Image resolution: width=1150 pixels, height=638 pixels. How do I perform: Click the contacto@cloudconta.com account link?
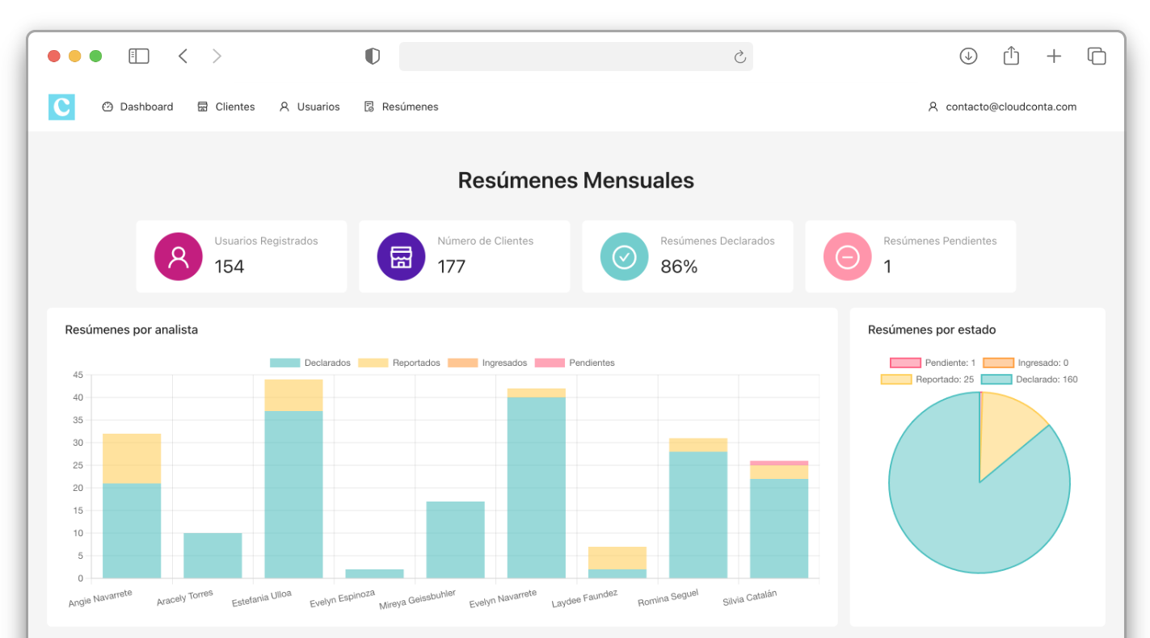(1002, 107)
